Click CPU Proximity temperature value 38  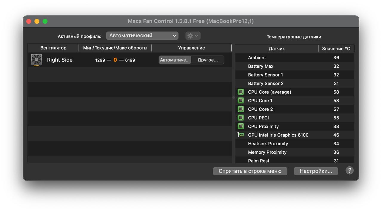[x=336, y=126]
